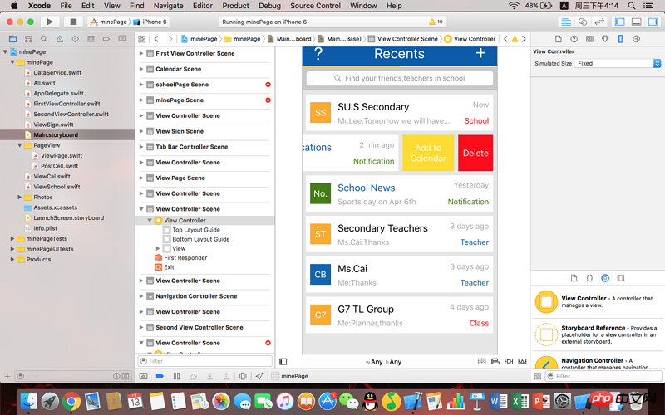Click the related items grid icon in jump bar
The width and height of the screenshot is (665, 415).
pos(141,39)
